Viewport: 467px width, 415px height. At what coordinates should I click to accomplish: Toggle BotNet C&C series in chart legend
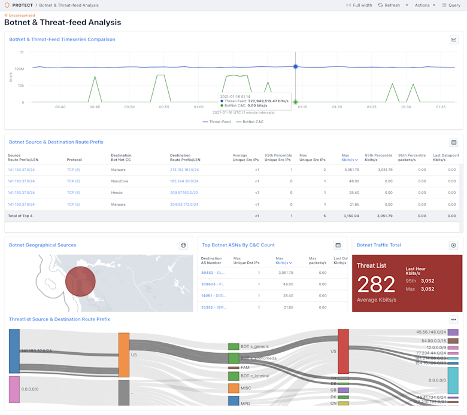(250, 121)
